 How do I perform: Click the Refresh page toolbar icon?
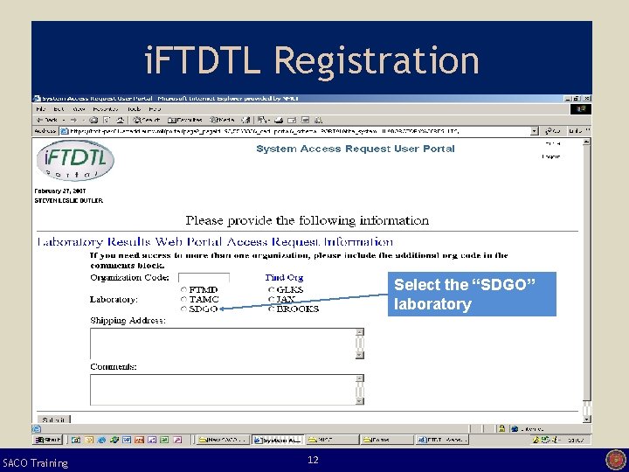click(x=107, y=120)
